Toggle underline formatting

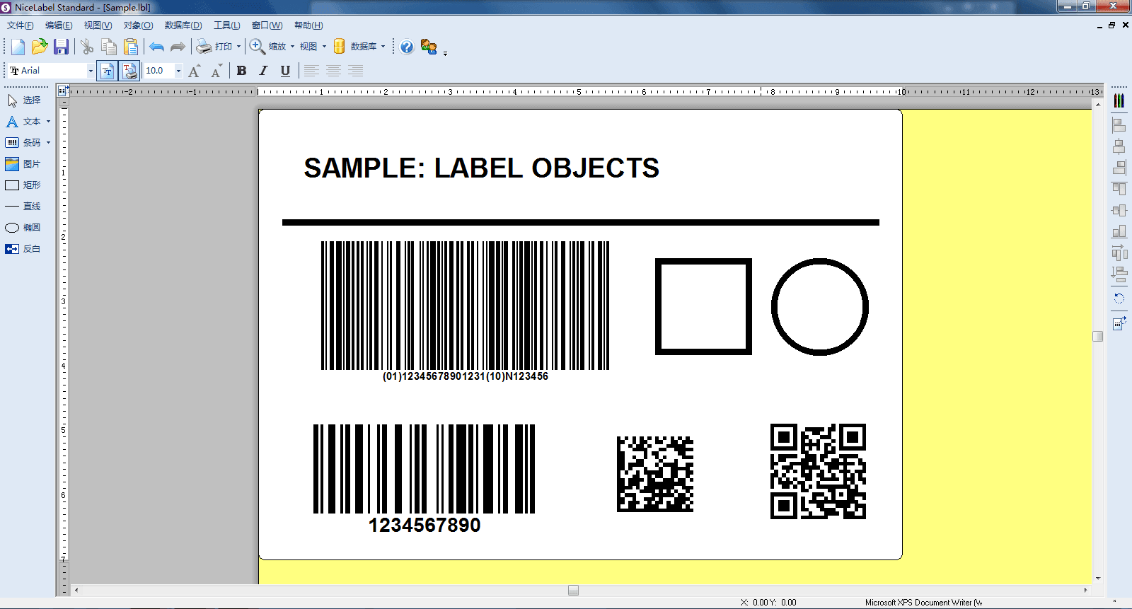coord(285,71)
